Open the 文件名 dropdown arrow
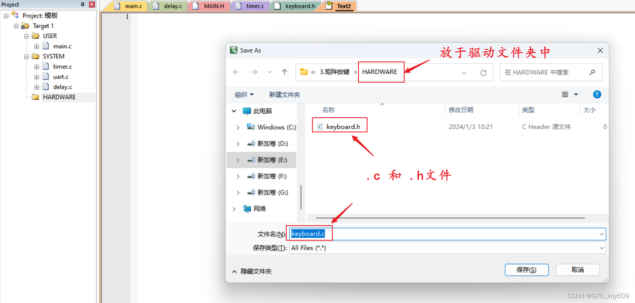Image resolution: width=635 pixels, height=303 pixels. point(602,234)
